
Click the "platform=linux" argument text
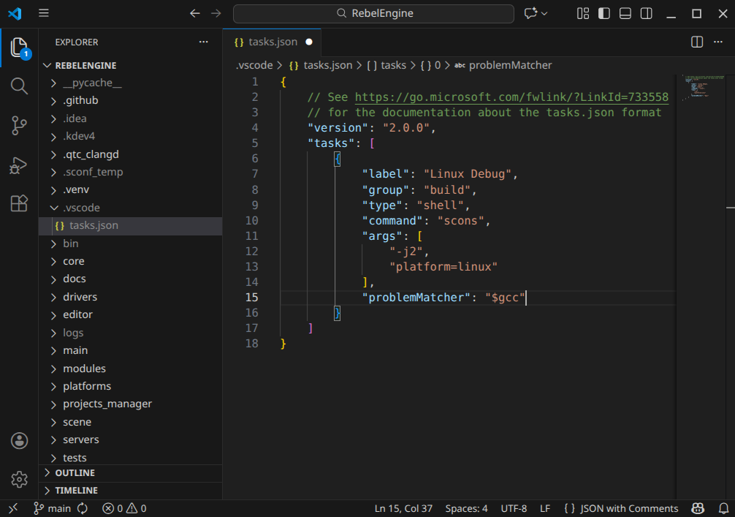(443, 267)
